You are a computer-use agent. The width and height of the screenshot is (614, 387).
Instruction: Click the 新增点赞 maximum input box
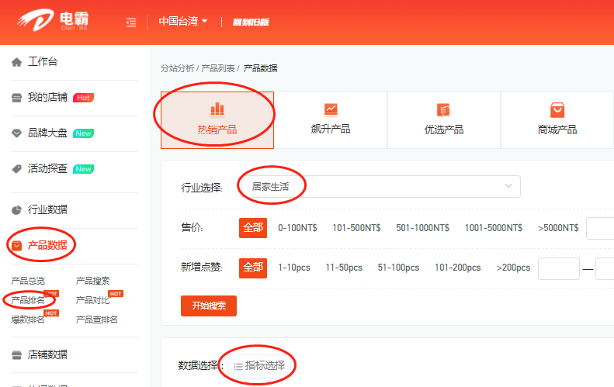click(605, 268)
